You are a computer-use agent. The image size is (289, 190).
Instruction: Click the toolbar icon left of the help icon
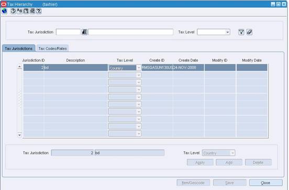click(x=32, y=11)
